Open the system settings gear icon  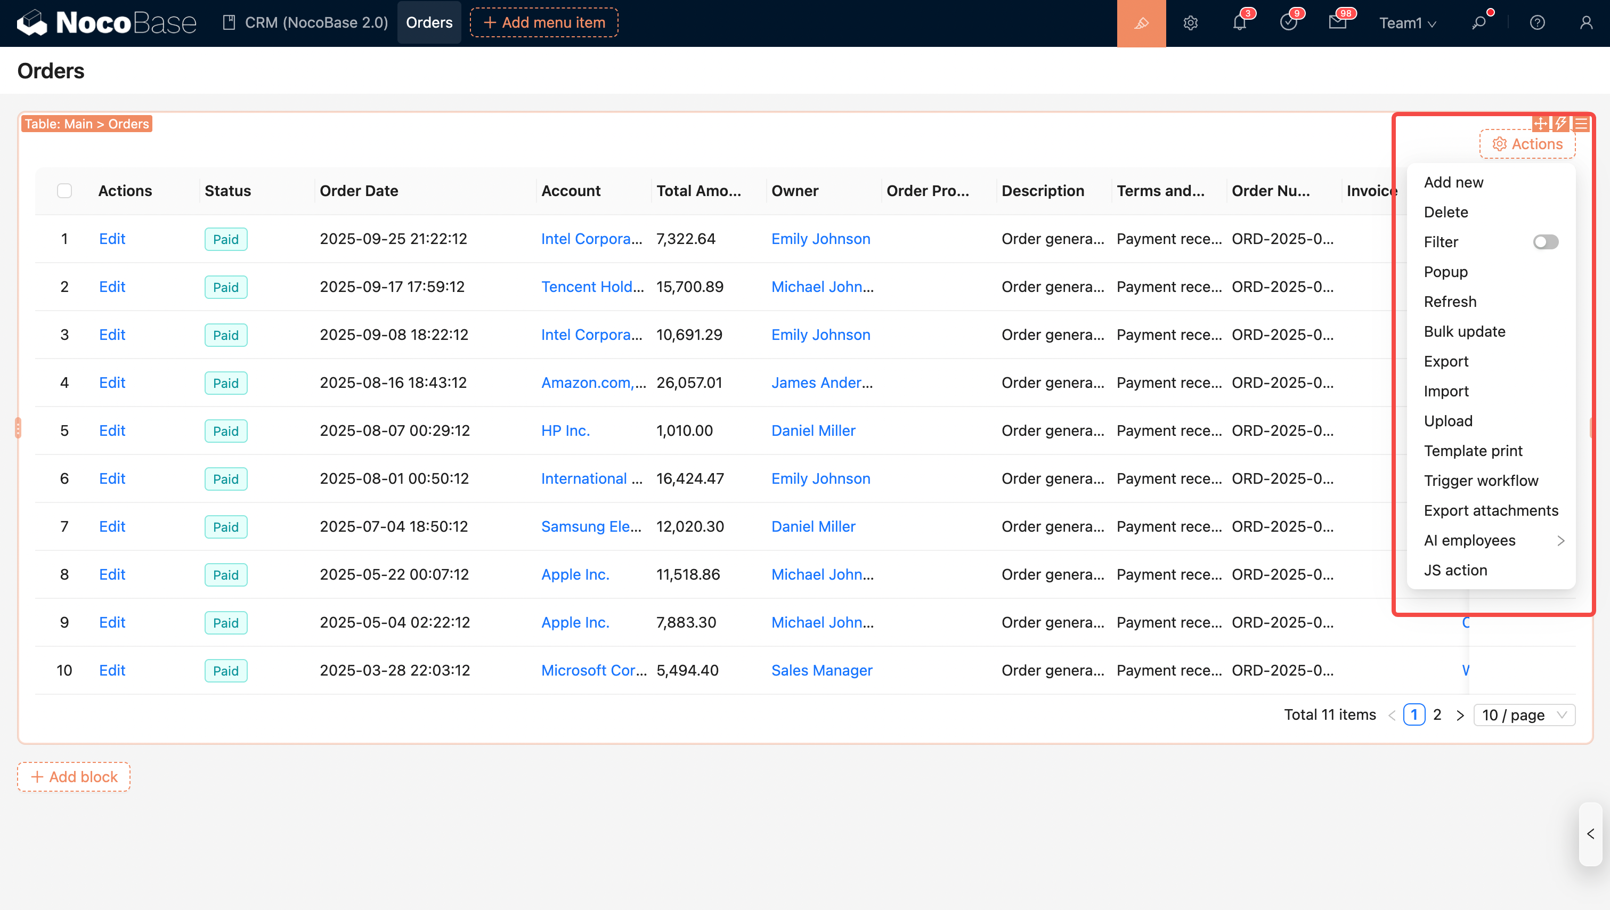(x=1190, y=23)
